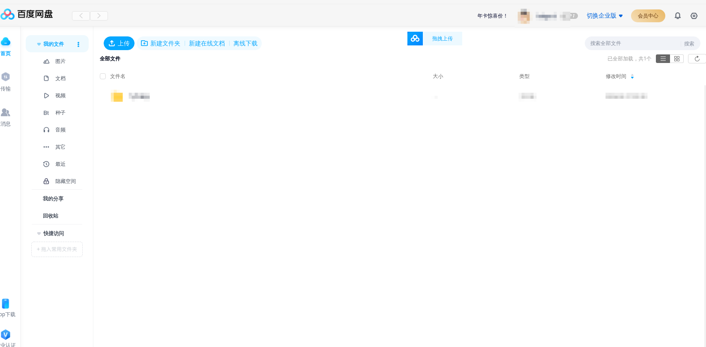Sort files by 大小 column header
Screen dimensions: 706x347
click(438, 76)
